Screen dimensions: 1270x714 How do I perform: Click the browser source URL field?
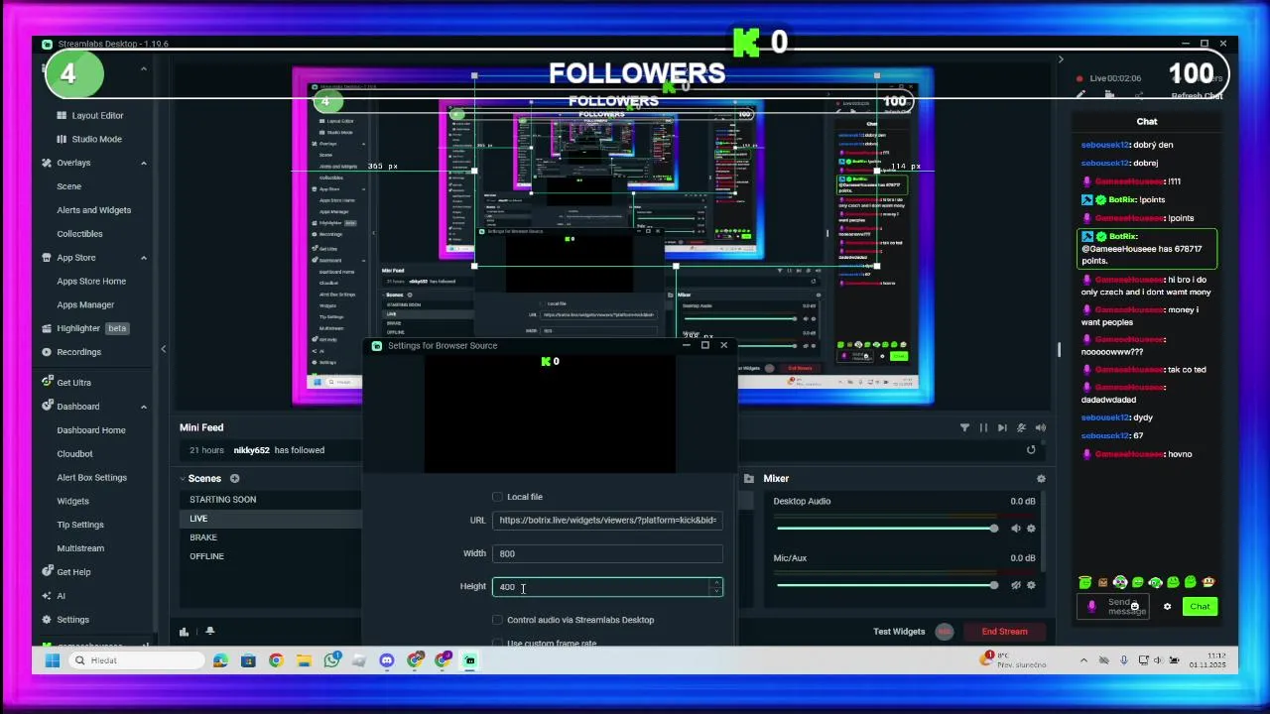(607, 521)
